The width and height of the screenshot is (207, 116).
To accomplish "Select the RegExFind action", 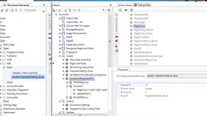I will click(x=139, y=26).
